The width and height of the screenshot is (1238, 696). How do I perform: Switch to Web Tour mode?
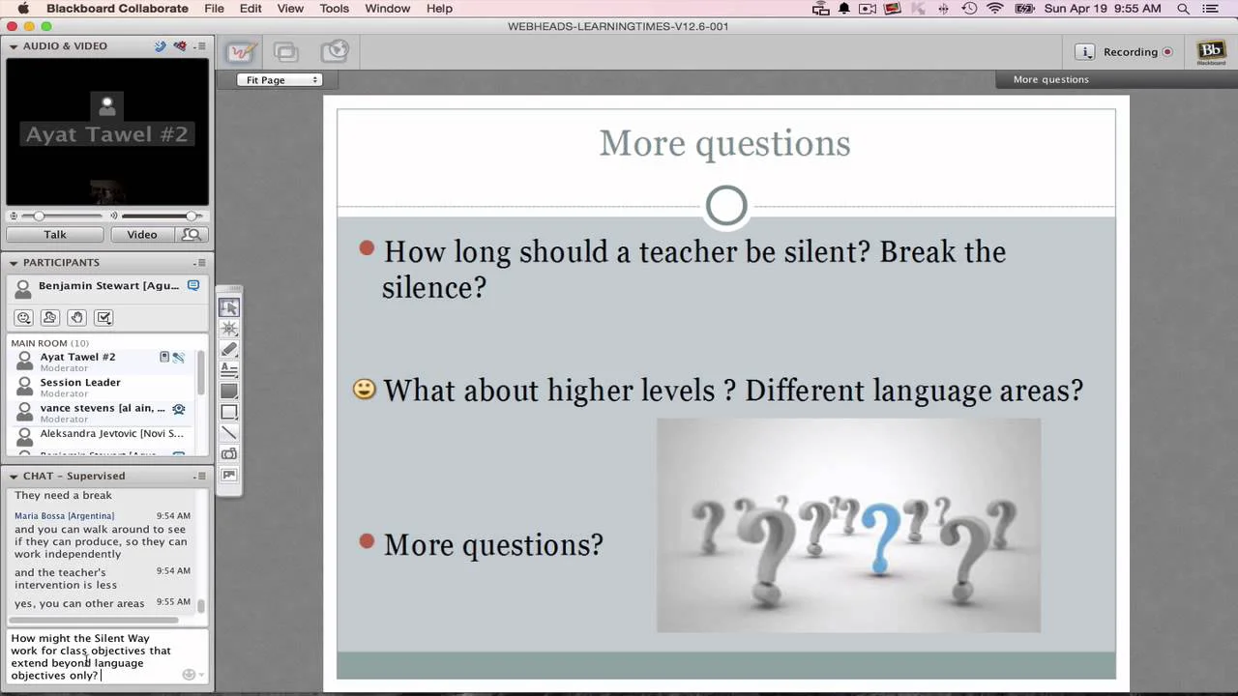click(x=335, y=52)
